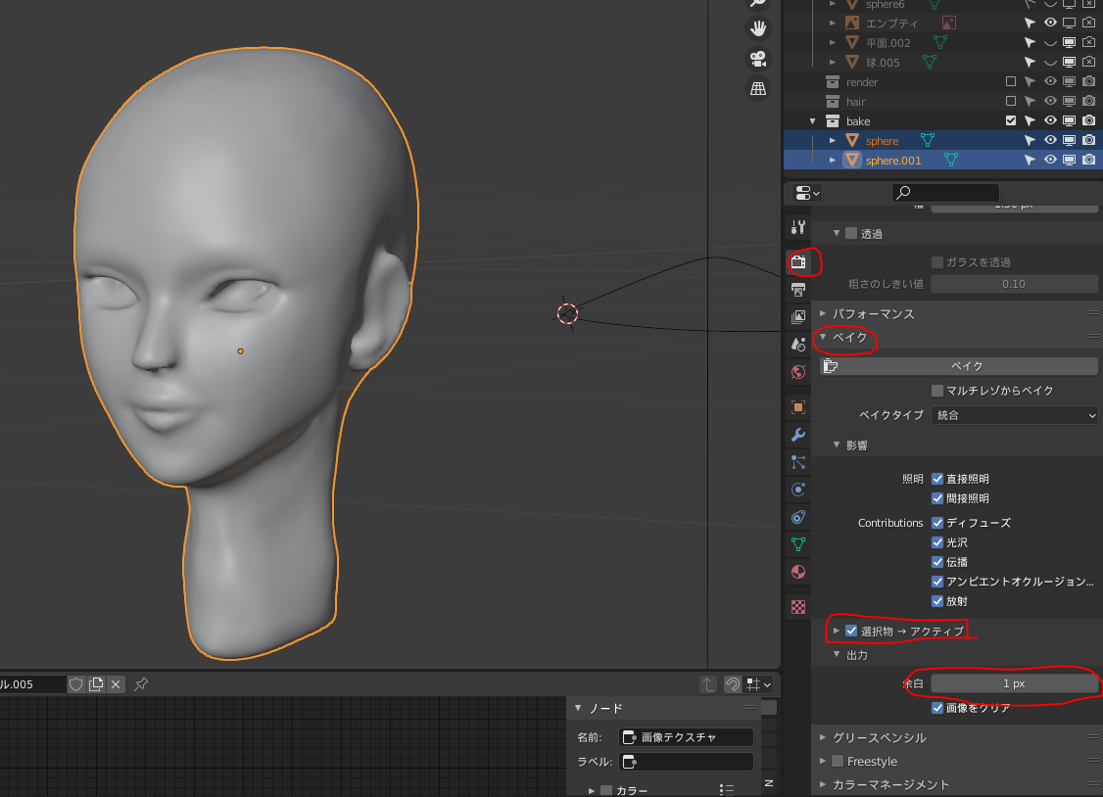Open the Material properties tab
Viewport: 1103px width, 797px height.
coord(798,571)
